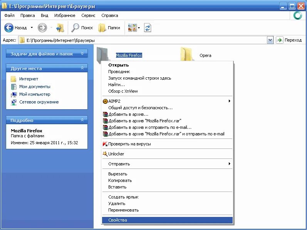Collapse the Другие места panel
The height and width of the screenshot is (230, 307).
point(82,68)
